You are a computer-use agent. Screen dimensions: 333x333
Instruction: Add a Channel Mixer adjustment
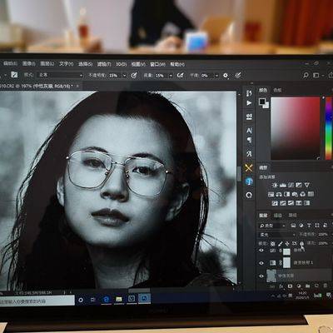[303, 194]
